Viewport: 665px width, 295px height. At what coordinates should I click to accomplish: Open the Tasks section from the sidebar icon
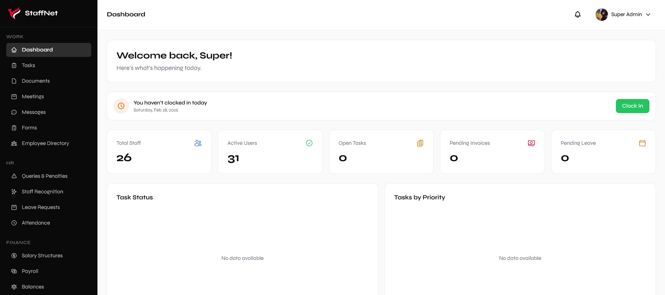click(14, 65)
